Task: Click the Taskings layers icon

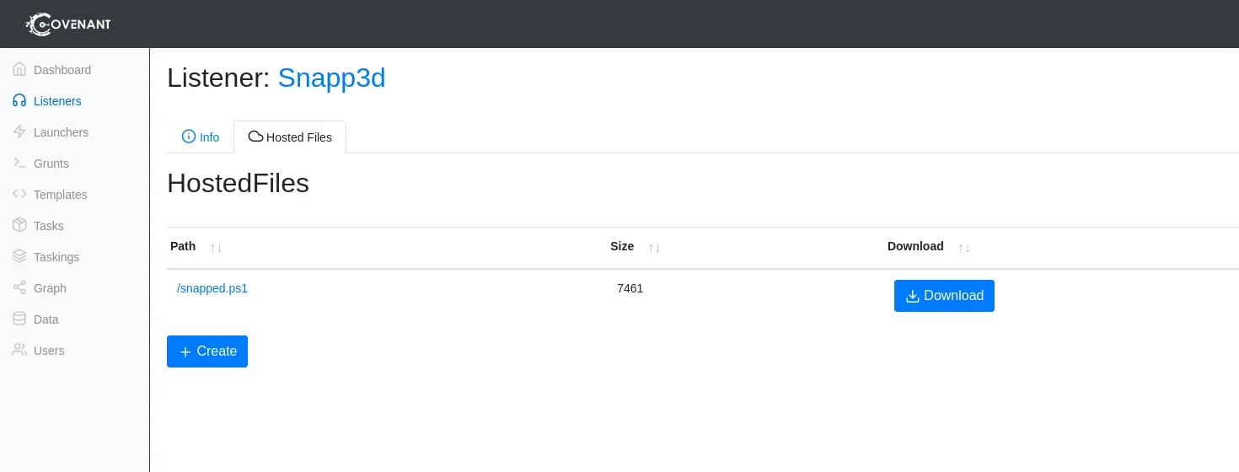Action: (x=19, y=257)
